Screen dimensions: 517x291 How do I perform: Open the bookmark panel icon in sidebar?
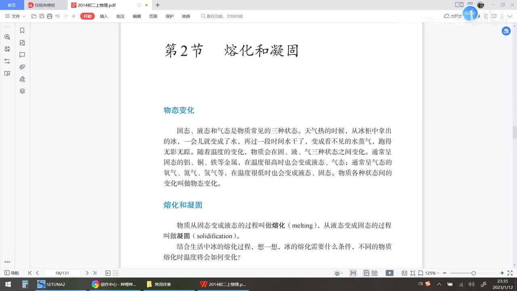click(x=22, y=30)
